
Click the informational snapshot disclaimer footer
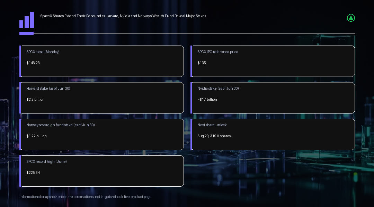point(86,197)
